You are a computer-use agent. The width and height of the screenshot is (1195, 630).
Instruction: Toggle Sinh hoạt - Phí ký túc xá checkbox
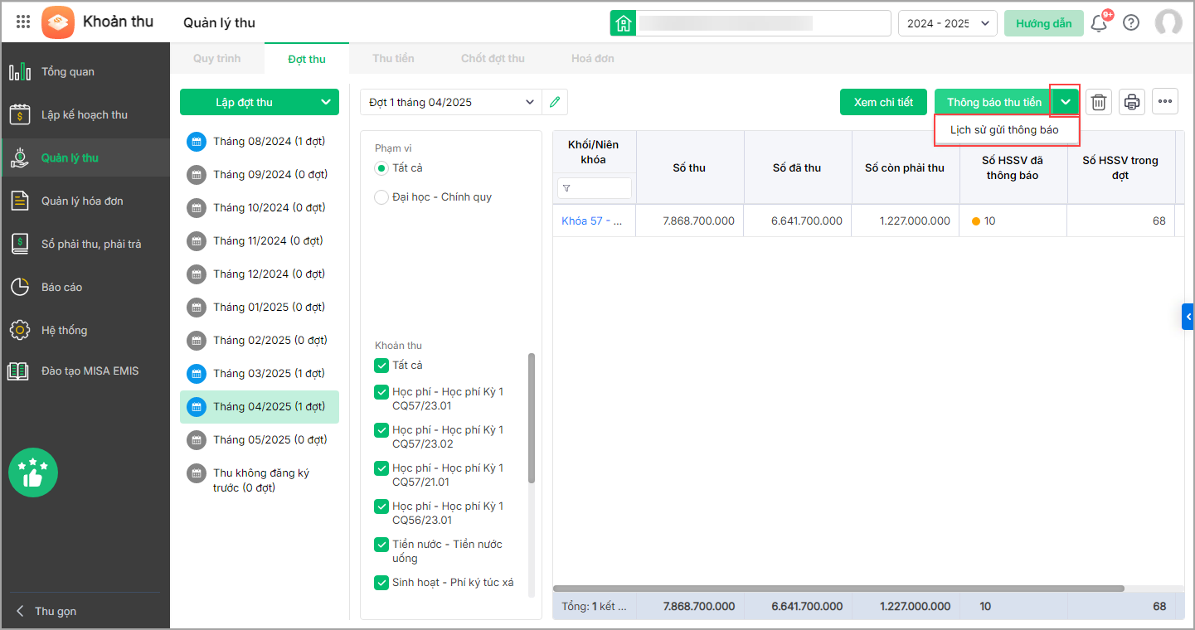tap(381, 583)
